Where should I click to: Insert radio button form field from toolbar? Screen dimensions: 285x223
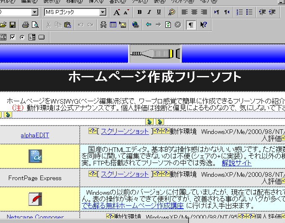pos(22,37)
